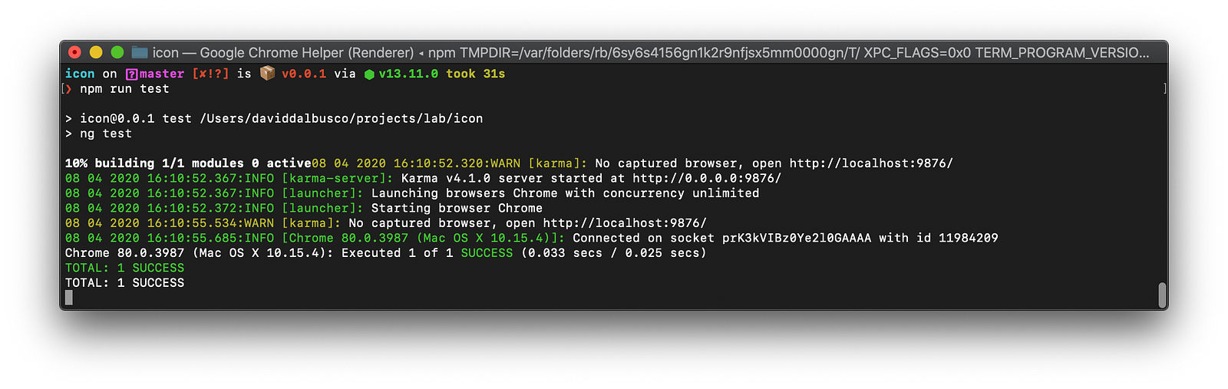
Task: Click the window title text 'Google Chrome Helper (Renderer)'
Action: tap(306, 52)
